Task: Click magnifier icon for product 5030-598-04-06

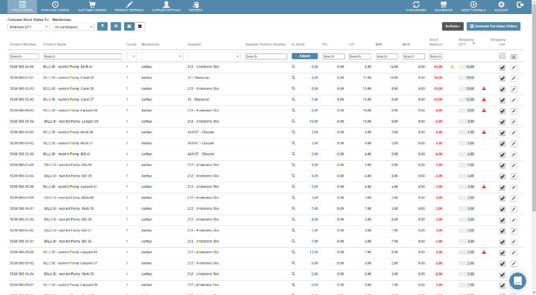Action: 293,67
